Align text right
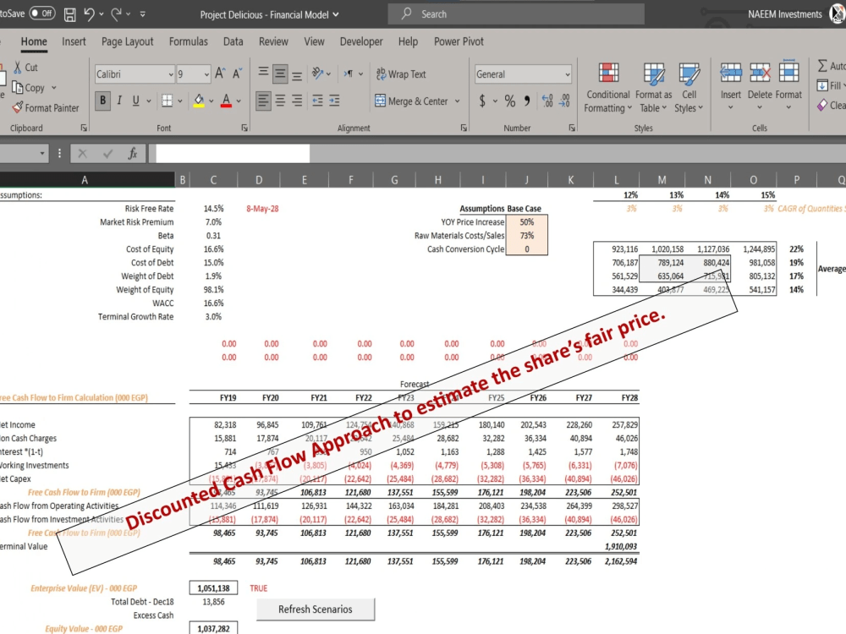 click(297, 101)
